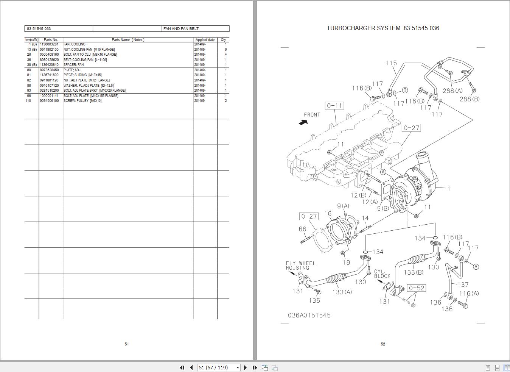Select part number 1136420840
This screenshot has width=510, height=372.
click(x=49, y=65)
